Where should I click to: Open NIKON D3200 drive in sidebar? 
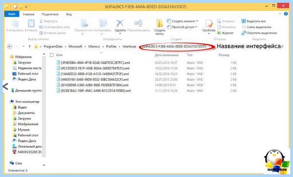[27, 152]
